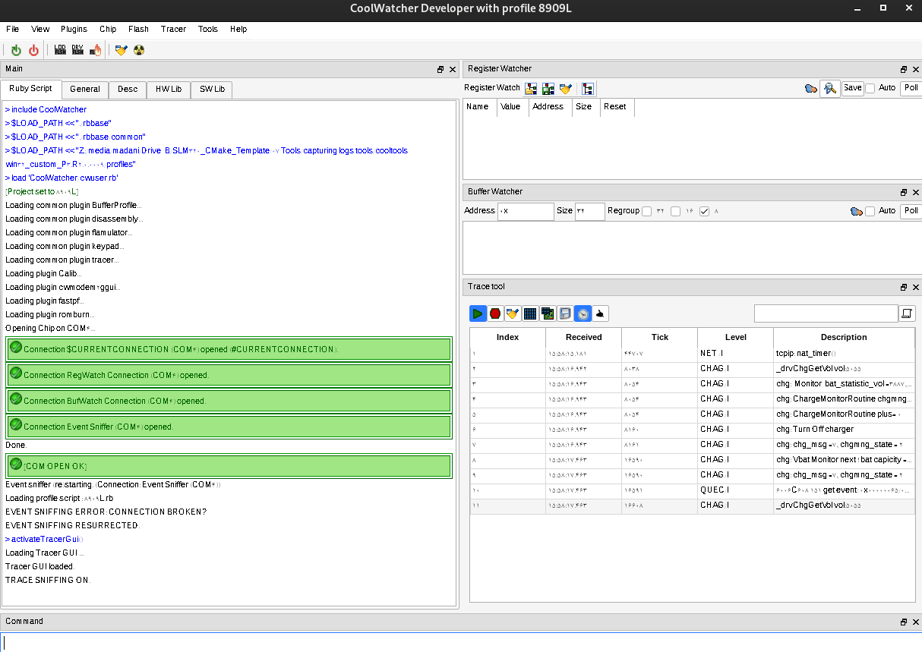Click the Tick column header in trace table
The image size is (922, 652).
point(660,337)
